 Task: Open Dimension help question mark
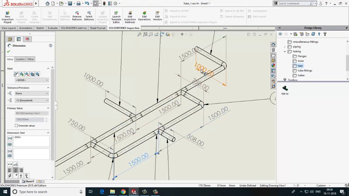[50, 45]
